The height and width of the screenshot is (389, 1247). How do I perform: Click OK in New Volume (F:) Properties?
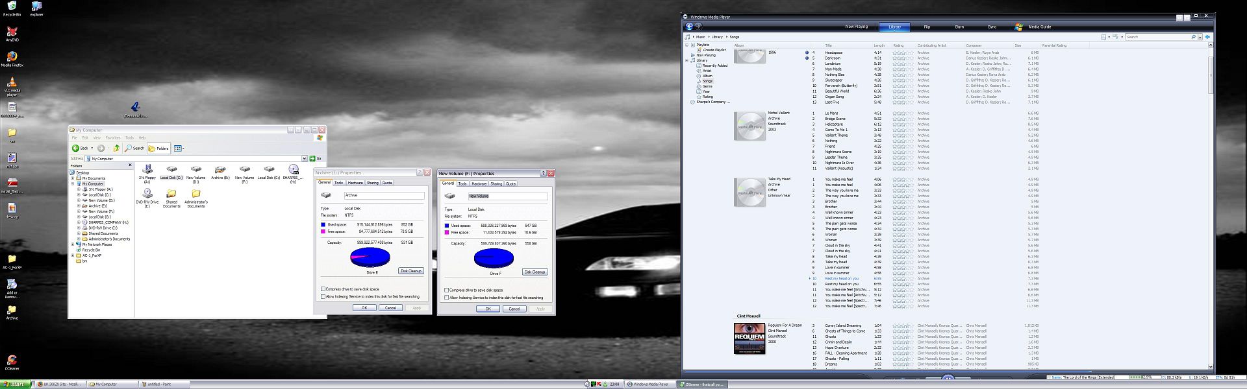pos(488,309)
